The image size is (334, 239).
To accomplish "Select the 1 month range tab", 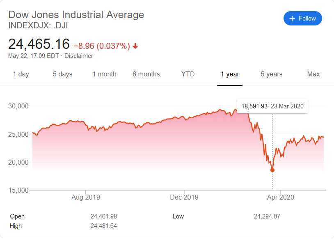I will pos(104,74).
